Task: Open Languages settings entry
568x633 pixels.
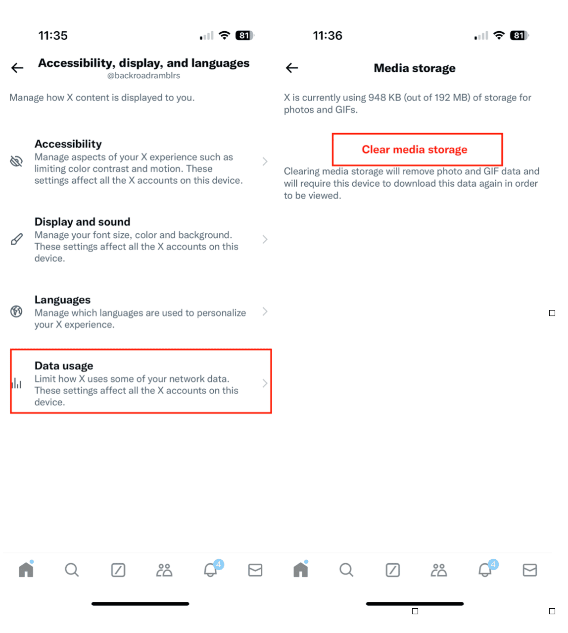Action: tap(141, 312)
